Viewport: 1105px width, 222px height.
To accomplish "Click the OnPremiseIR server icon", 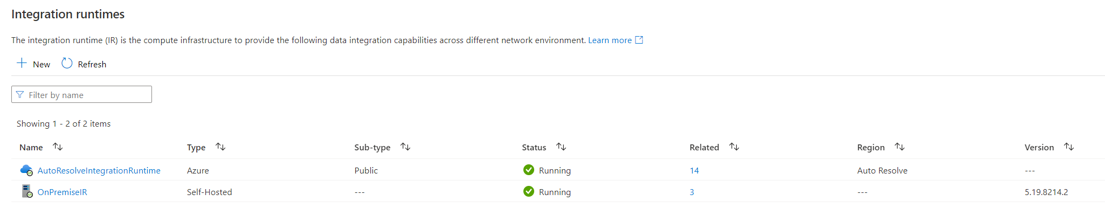I will (x=27, y=191).
